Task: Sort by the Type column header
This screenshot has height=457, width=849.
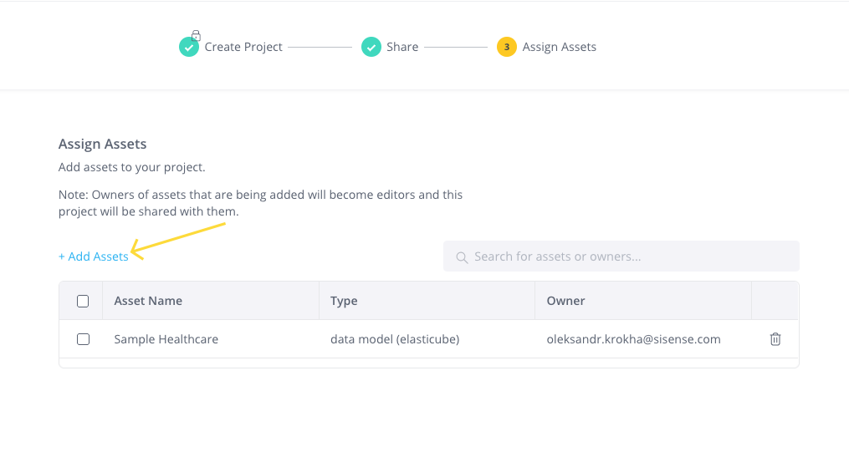Action: pos(344,301)
